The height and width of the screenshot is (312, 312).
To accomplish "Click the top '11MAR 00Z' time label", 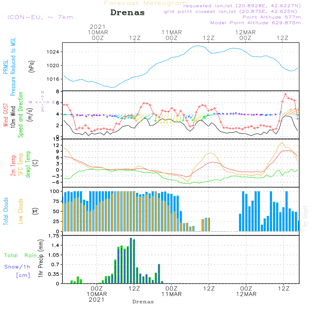I will (x=172, y=35).
